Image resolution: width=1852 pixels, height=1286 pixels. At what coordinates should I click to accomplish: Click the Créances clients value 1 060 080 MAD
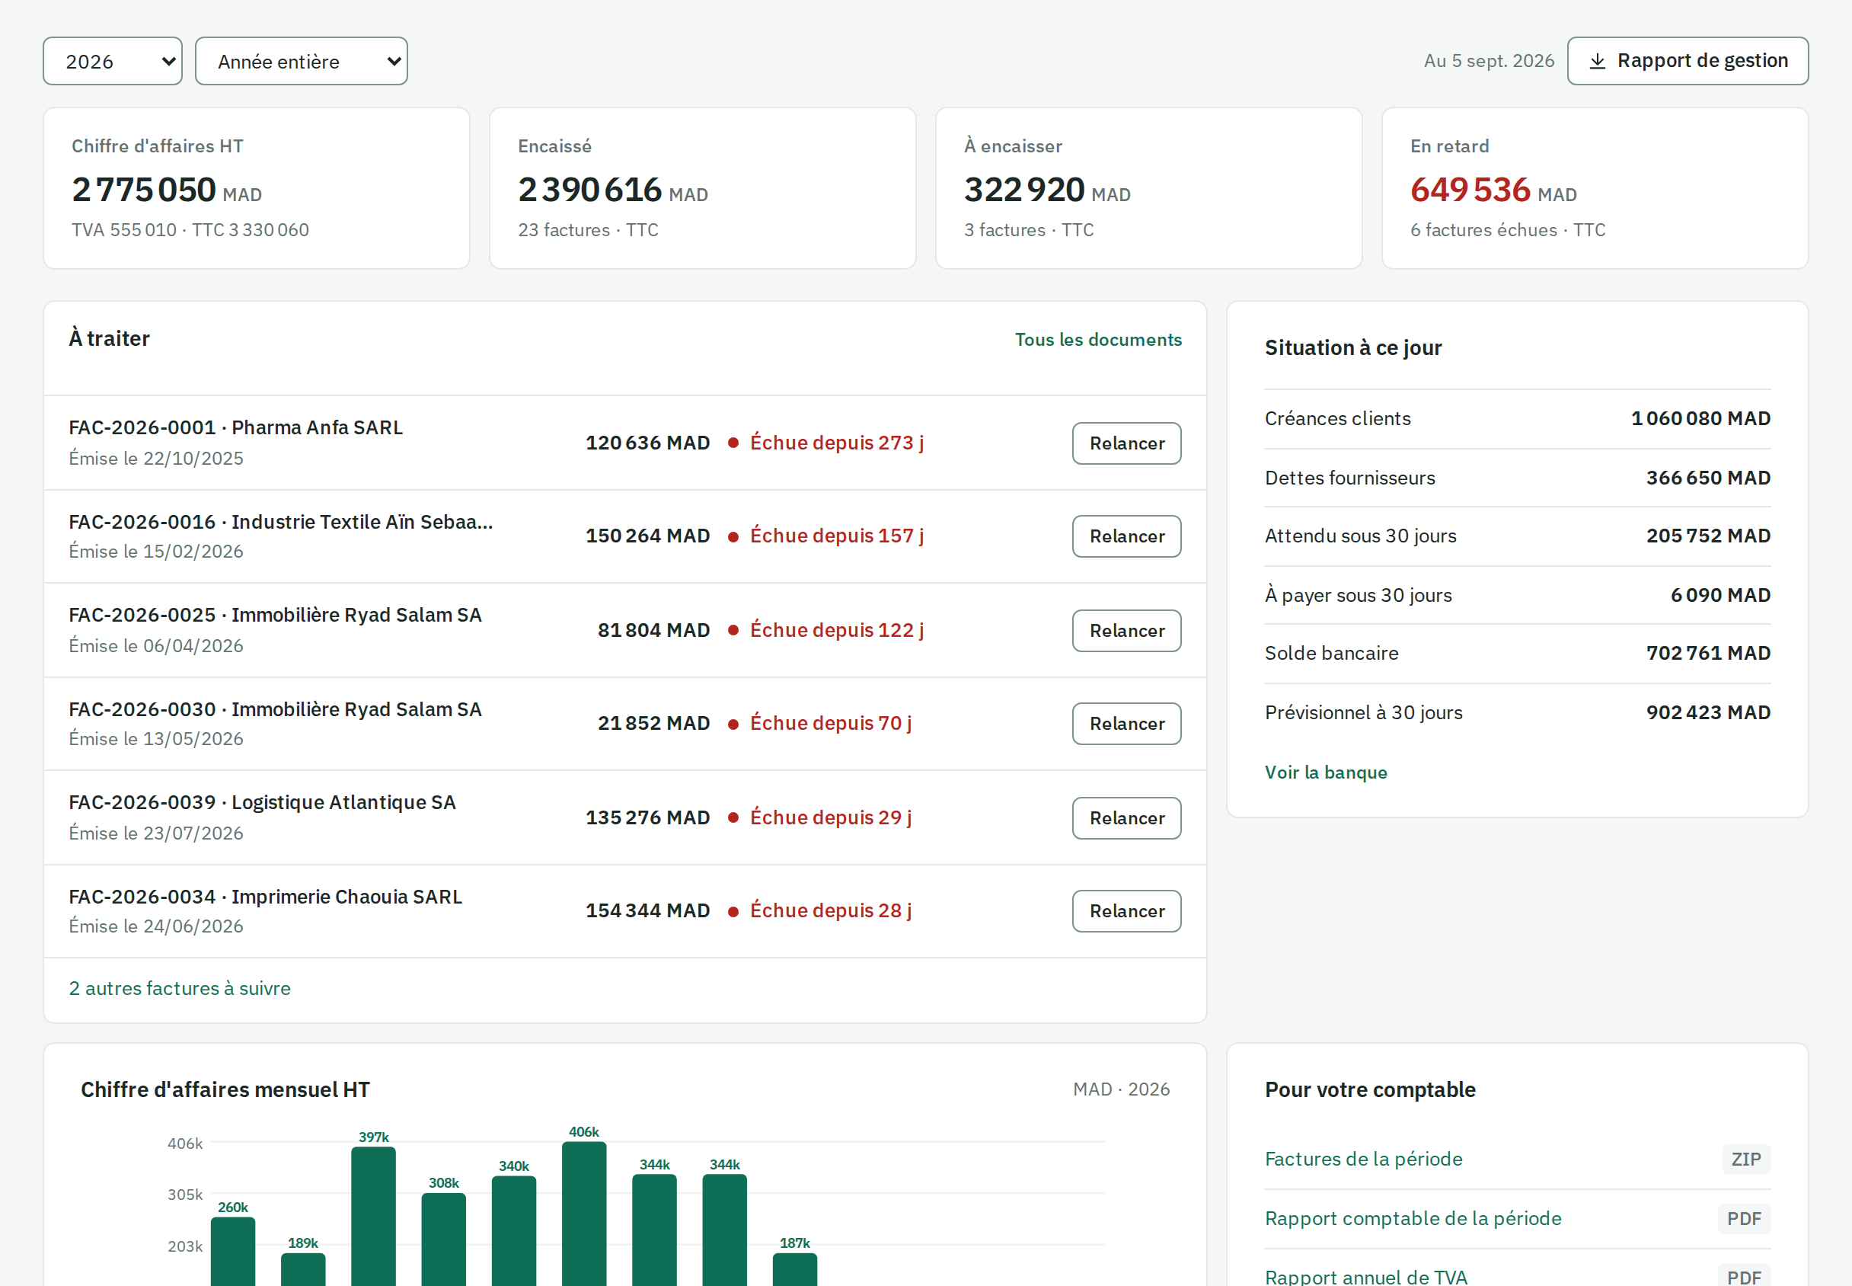coord(1700,419)
